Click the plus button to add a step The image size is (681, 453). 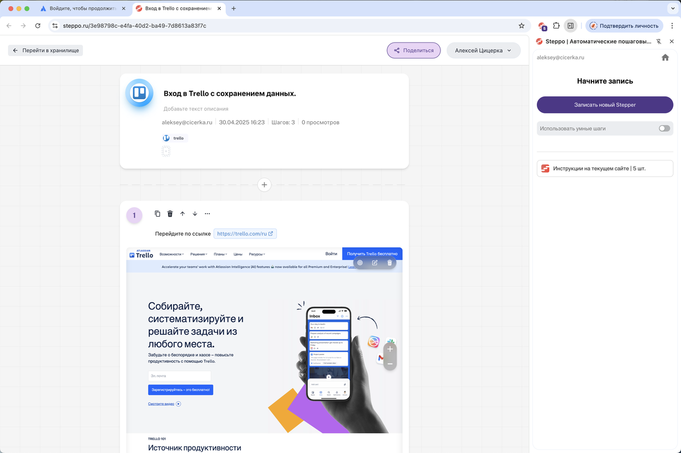tap(264, 184)
